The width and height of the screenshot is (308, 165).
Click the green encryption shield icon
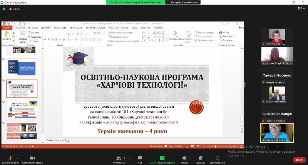pos(4,9)
